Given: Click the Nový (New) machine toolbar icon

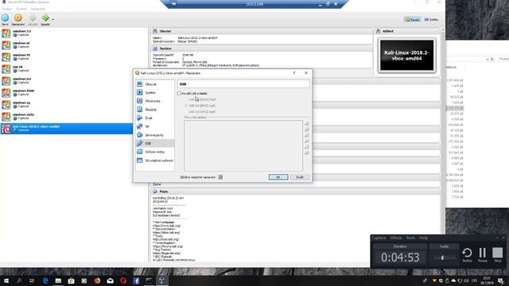Looking at the screenshot, I should pos(5,17).
